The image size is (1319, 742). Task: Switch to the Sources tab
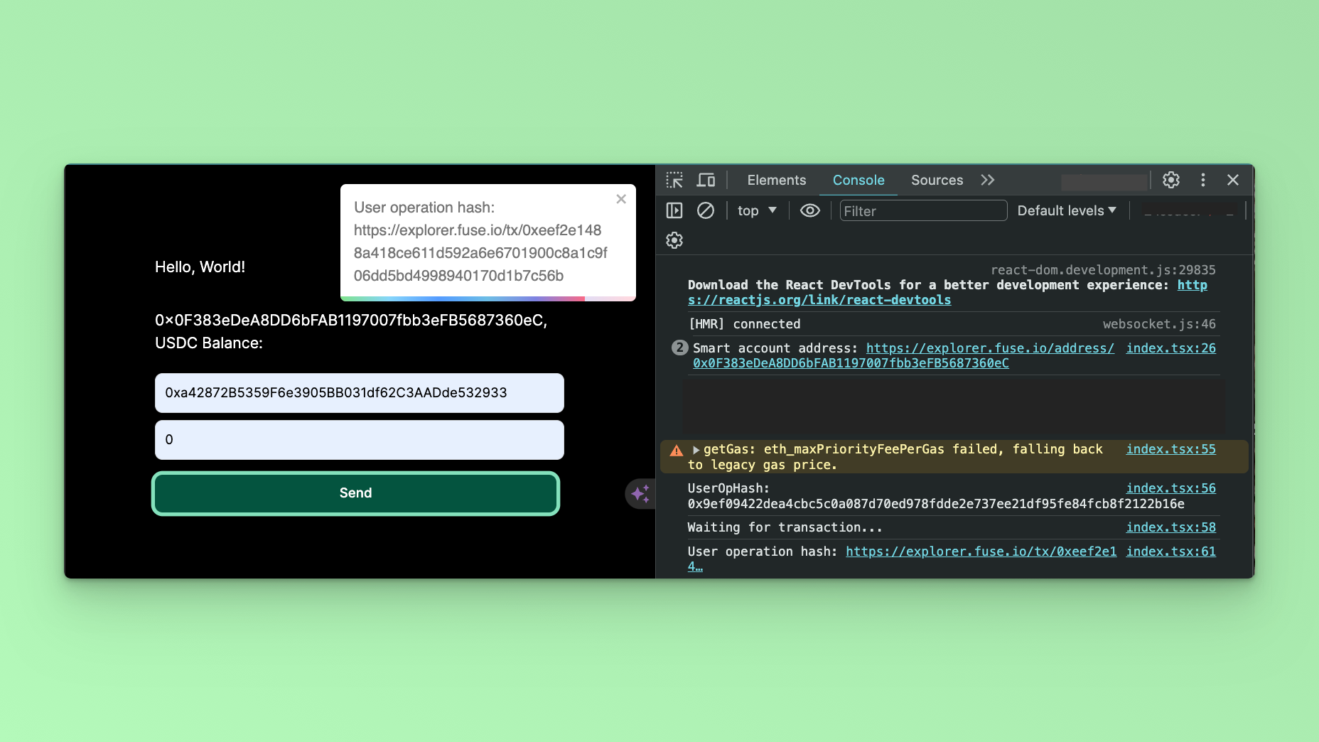coord(937,181)
